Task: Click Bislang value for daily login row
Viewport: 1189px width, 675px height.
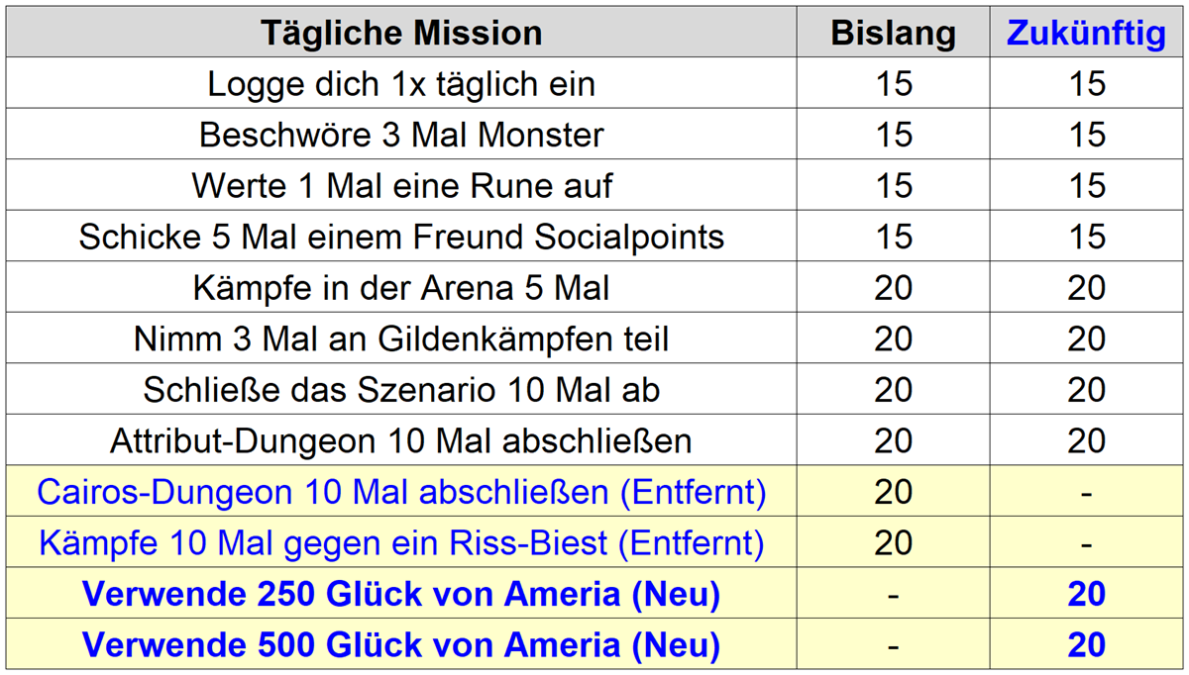Action: pyautogui.click(x=893, y=84)
